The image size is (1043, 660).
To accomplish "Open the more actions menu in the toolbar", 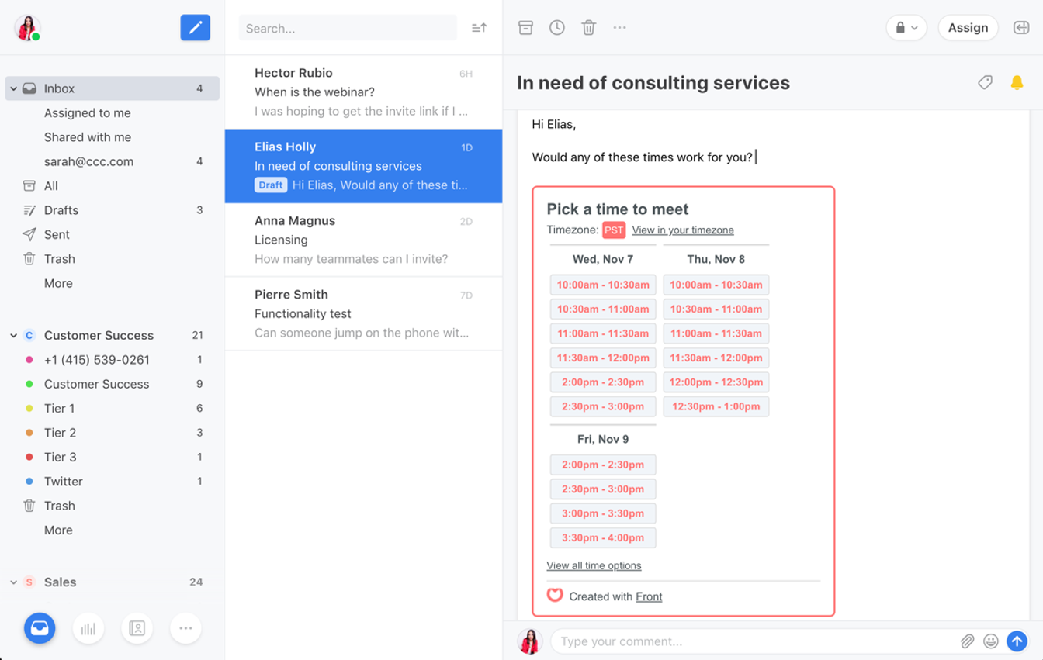I will [x=619, y=27].
